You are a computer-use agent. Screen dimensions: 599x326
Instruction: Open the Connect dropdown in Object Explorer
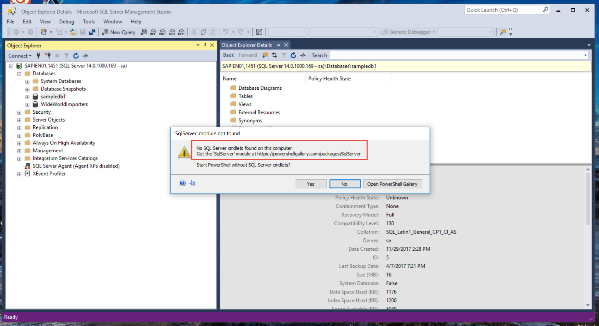20,55
